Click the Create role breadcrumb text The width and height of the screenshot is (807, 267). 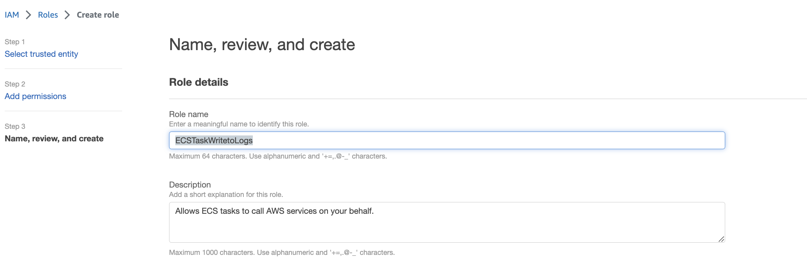click(x=98, y=15)
